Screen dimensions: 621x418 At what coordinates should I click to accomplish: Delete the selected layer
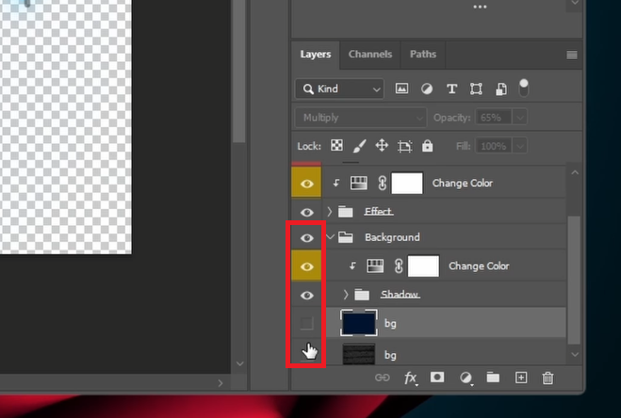547,378
